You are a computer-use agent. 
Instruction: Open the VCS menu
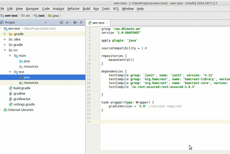pos(116,9)
